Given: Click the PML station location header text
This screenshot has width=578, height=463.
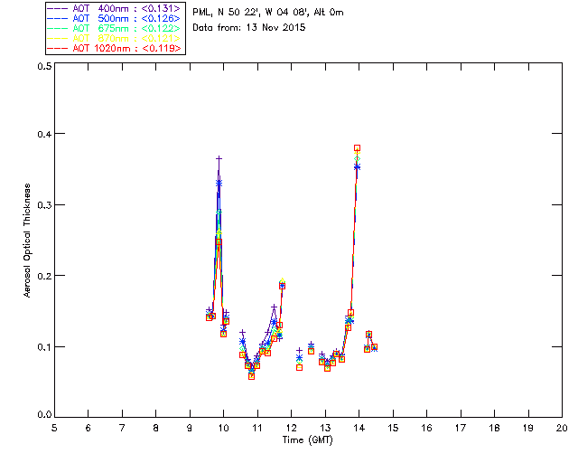Looking at the screenshot, I should click(x=268, y=13).
